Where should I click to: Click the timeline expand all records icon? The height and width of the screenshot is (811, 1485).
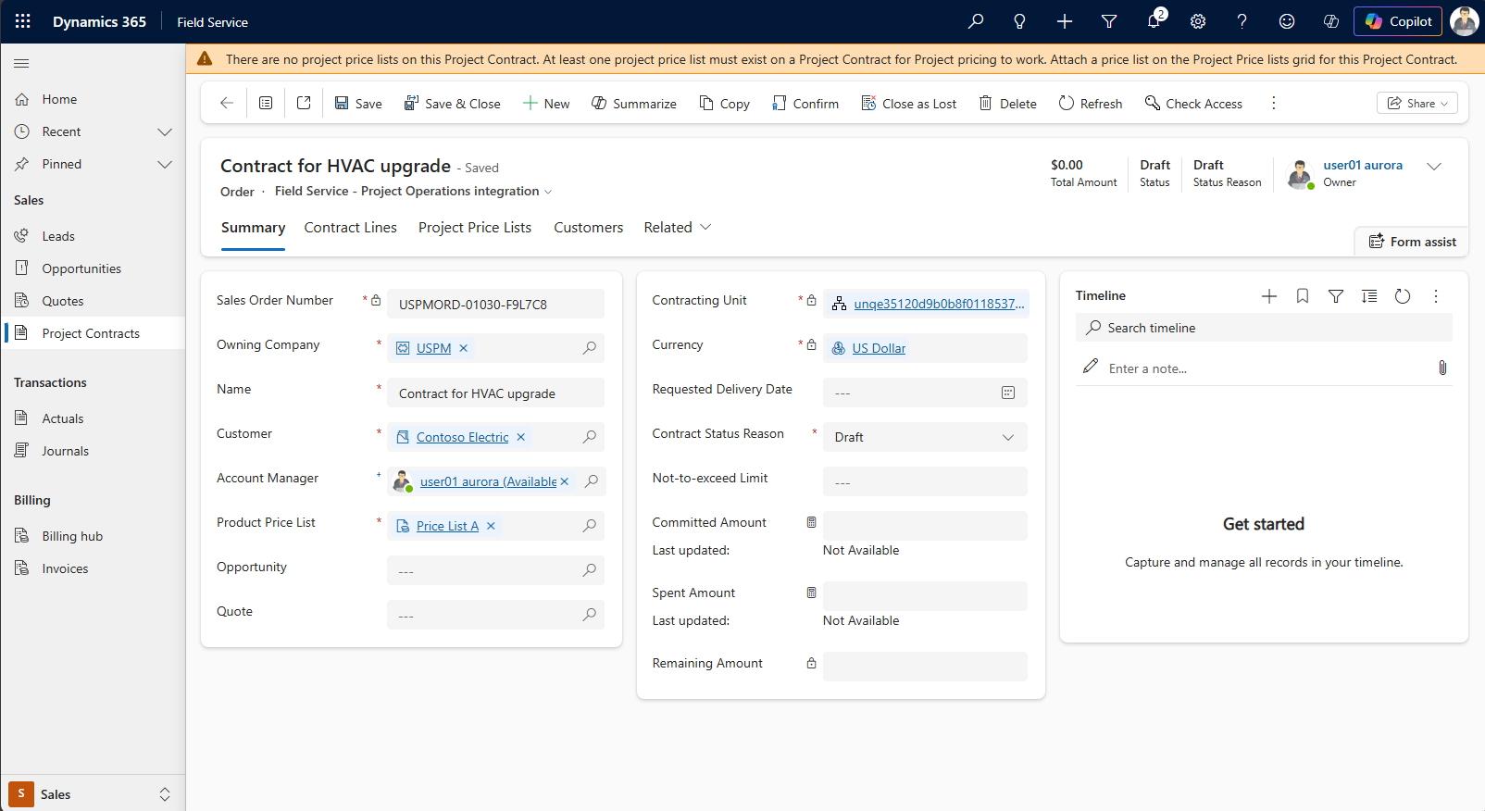tap(1369, 296)
